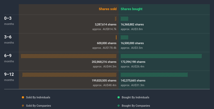This screenshot has height=109, width=214.
Task: Click the Shares bought column header
Action: [132, 9]
